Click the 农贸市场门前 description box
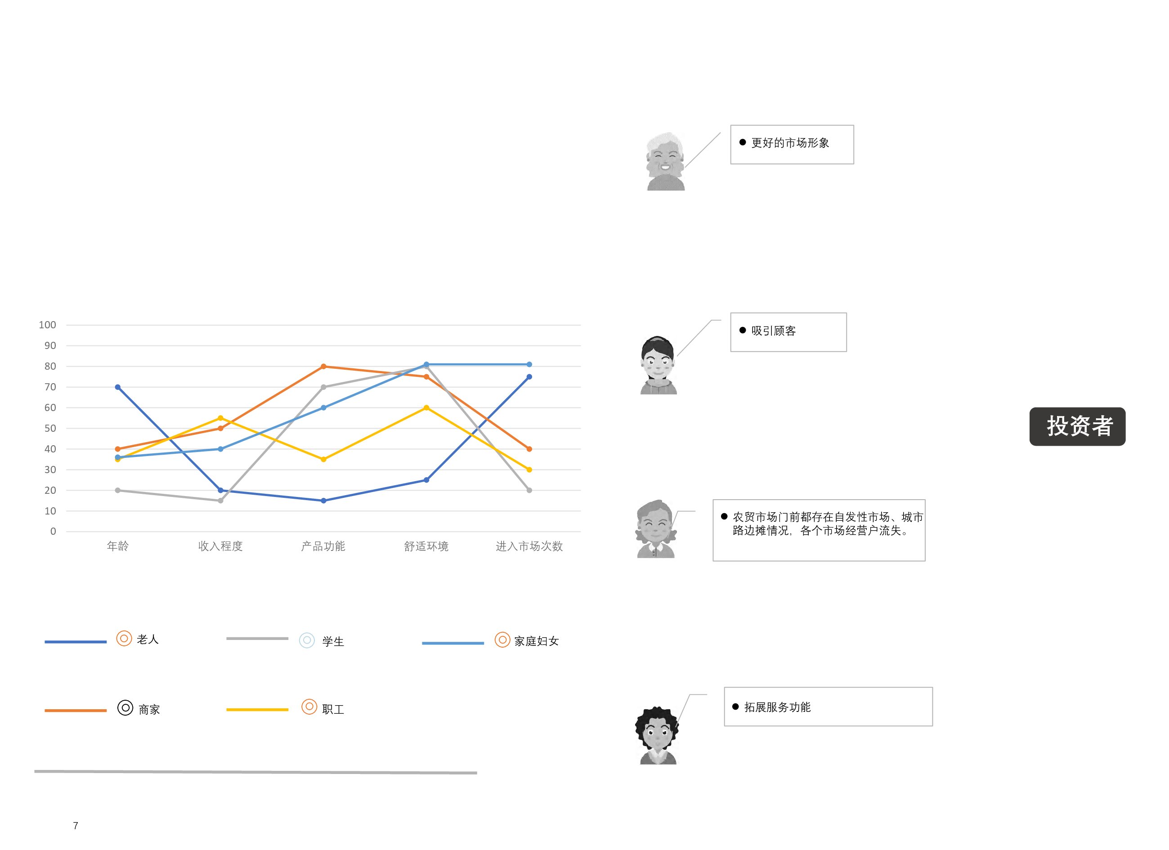The width and height of the screenshot is (1169, 850). 819,530
